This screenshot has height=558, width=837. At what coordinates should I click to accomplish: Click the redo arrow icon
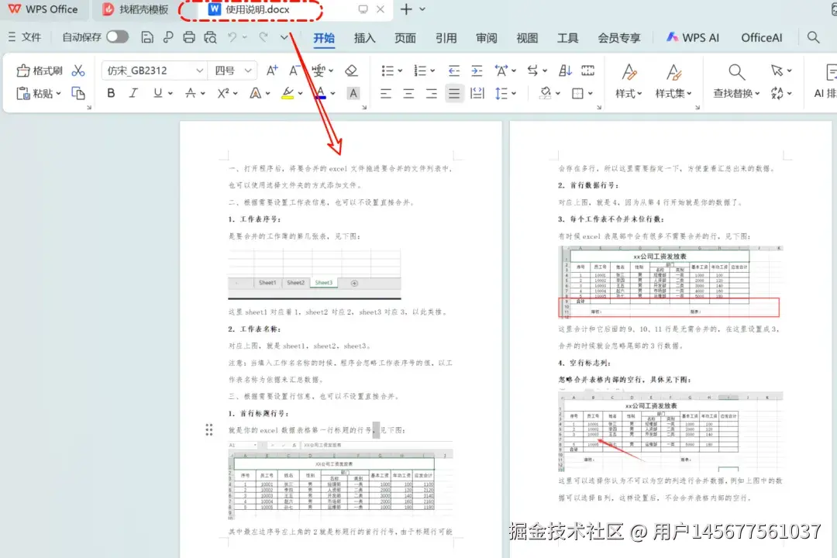263,37
